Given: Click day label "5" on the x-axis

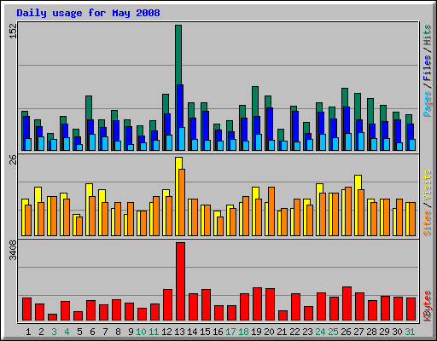Looking at the screenshot, I should click(x=79, y=332).
